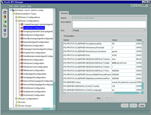Click the Node Configurations folder icon
The height and width of the screenshot is (115, 151).
(19, 99)
